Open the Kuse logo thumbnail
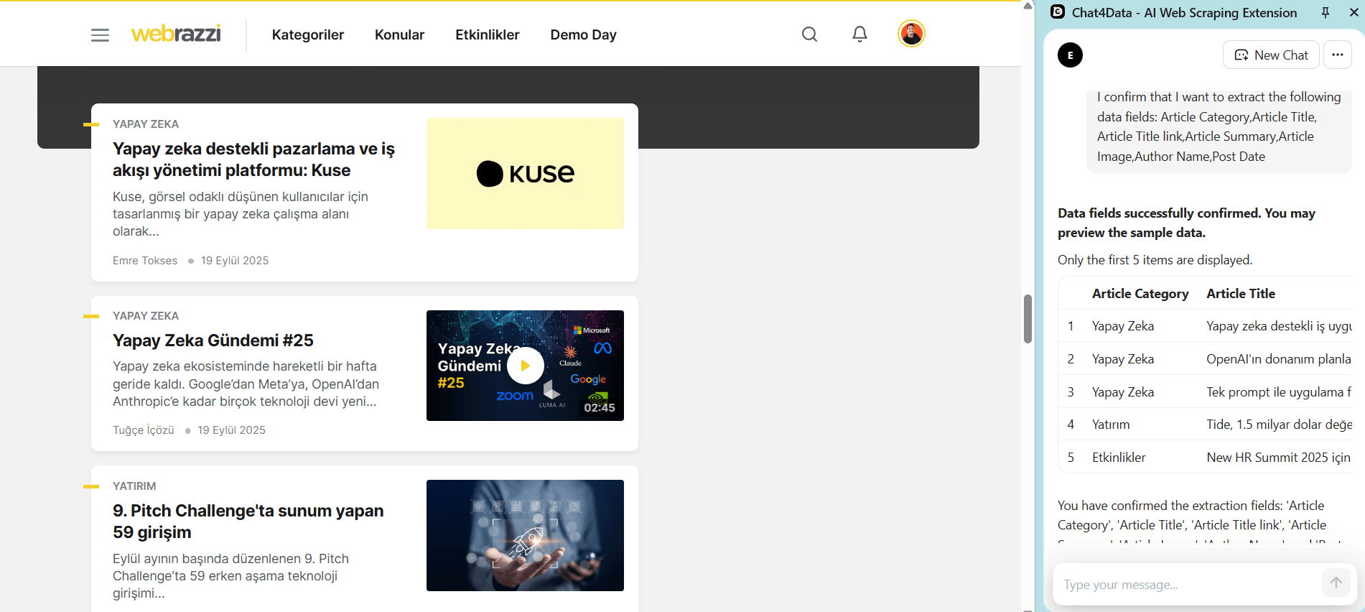Image resolution: width=1365 pixels, height=612 pixels. coord(525,174)
